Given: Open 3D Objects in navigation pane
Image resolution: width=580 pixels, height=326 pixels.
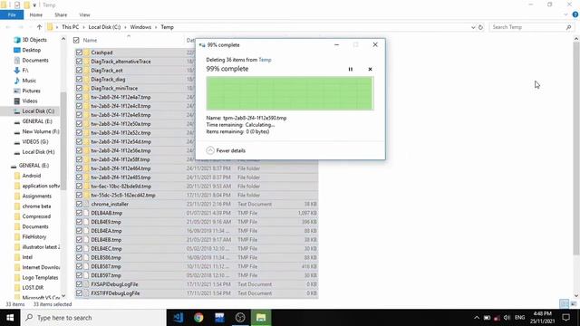Looking at the screenshot, I should pos(34,40).
